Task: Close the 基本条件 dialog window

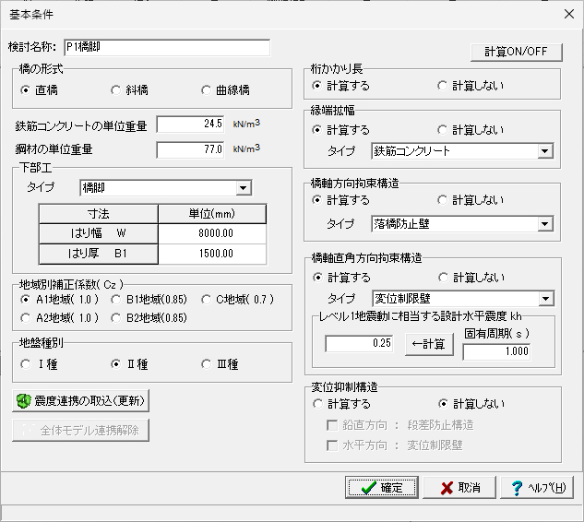Action: 568,14
